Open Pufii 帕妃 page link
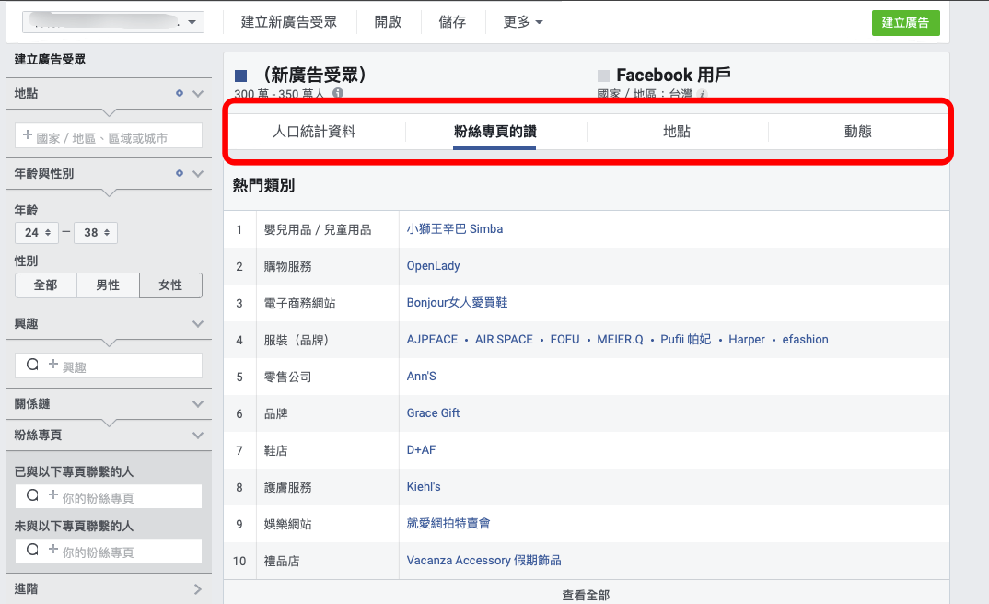The image size is (989, 604). pos(686,339)
